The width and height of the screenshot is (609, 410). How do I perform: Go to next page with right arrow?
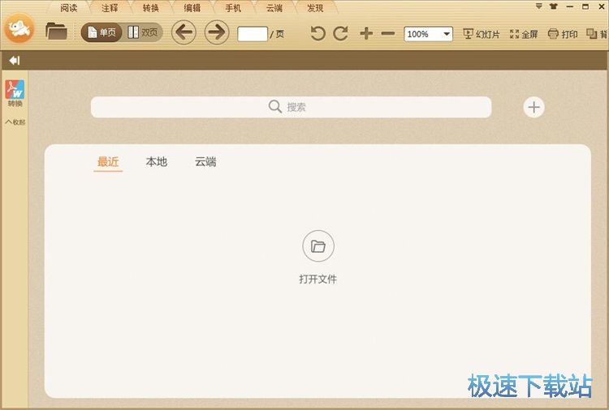tap(217, 32)
